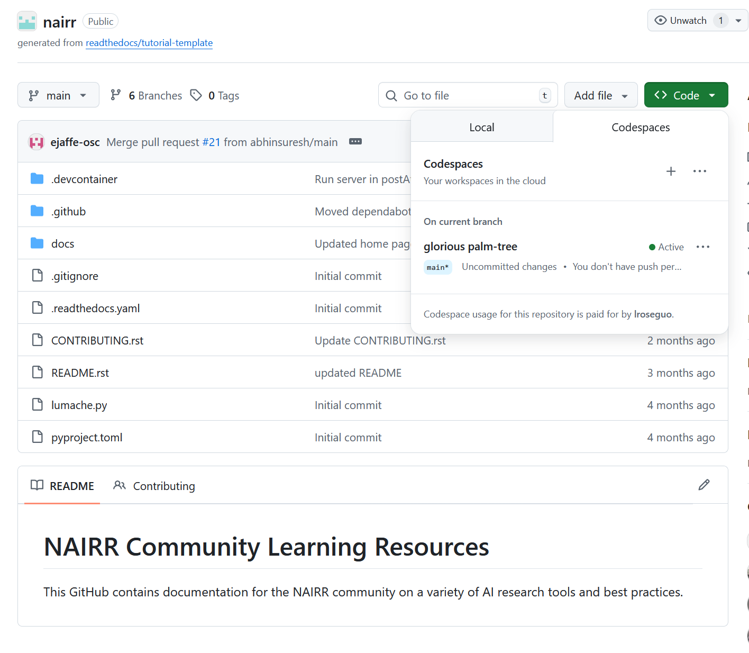This screenshot has width=749, height=653.
Task: Click the CONTRIBUTING.rst file icon
Action: tap(37, 340)
